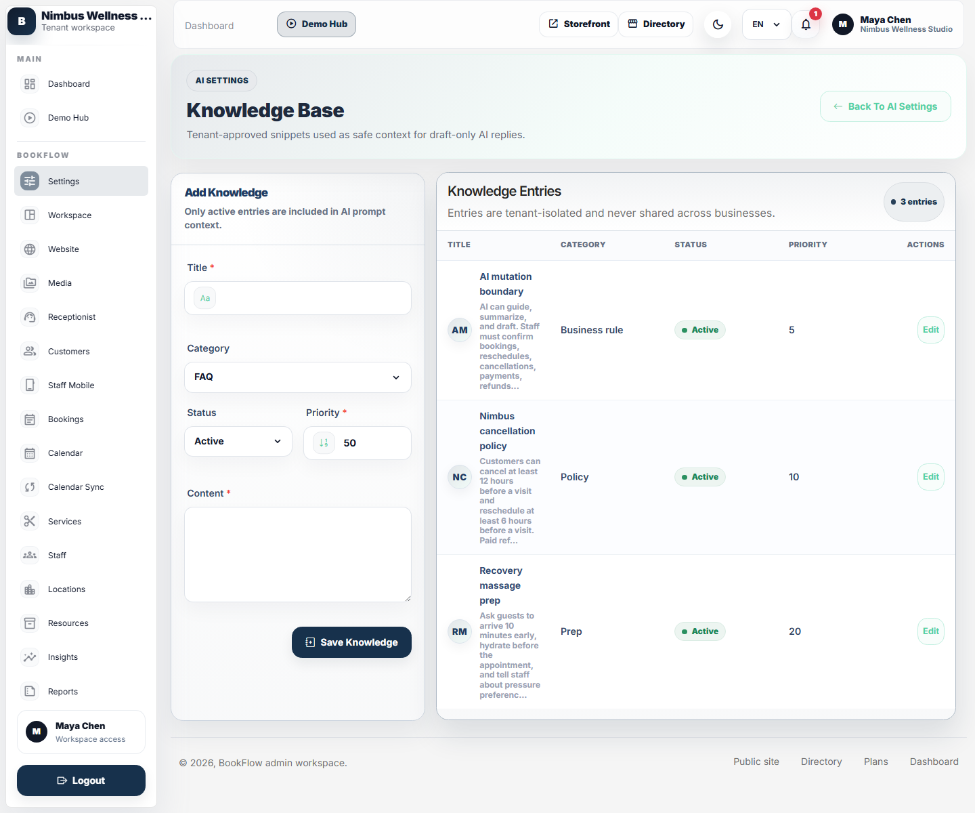Click the RM entry avatar badge
The width and height of the screenshot is (975, 813).
[460, 632]
